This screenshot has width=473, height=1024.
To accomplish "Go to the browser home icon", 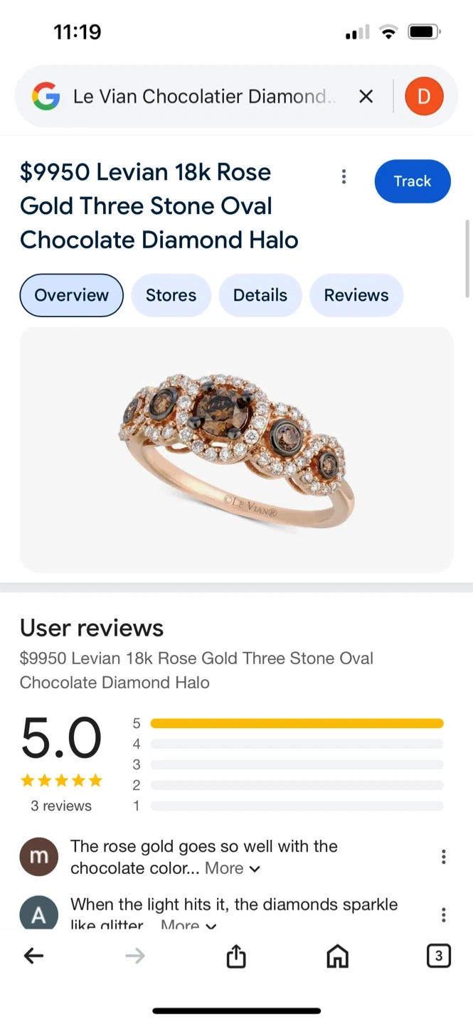I will 337,956.
